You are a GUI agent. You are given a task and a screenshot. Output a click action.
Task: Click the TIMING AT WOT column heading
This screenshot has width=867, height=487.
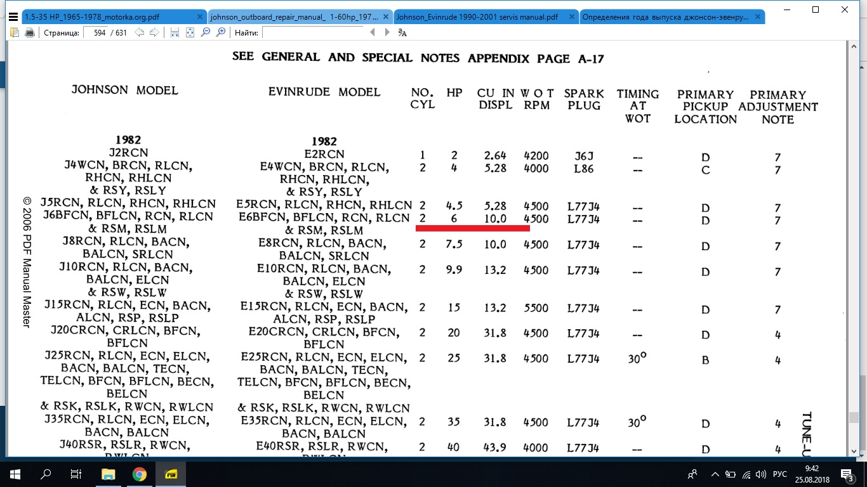638,106
